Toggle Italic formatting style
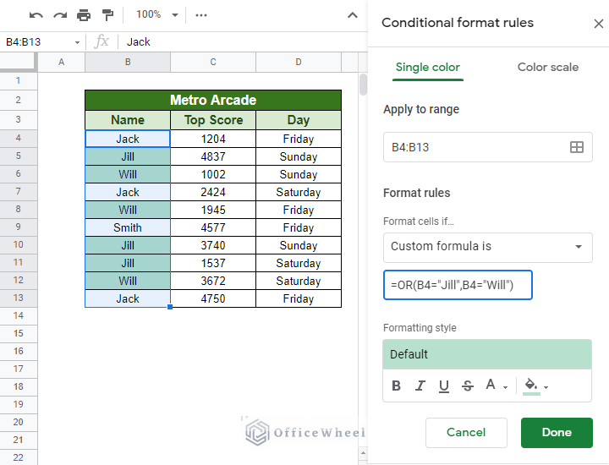609x465 pixels. [420, 386]
